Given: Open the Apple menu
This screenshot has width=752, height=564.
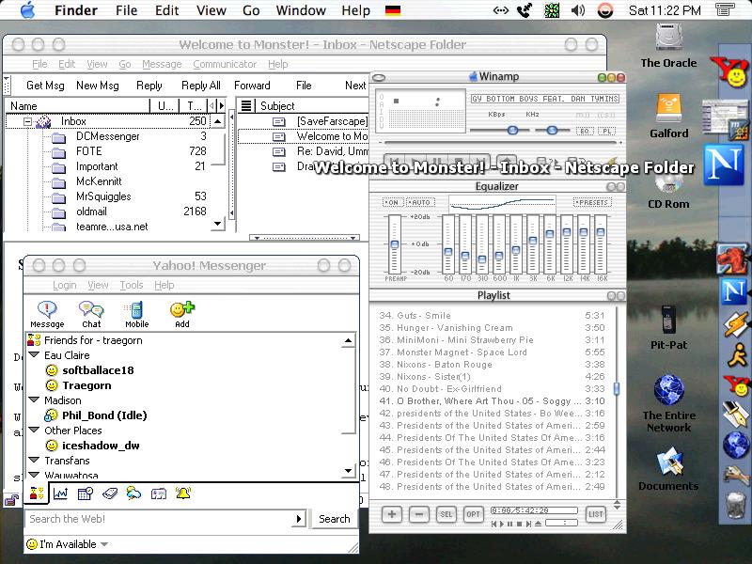Looking at the screenshot, I should (28, 10).
